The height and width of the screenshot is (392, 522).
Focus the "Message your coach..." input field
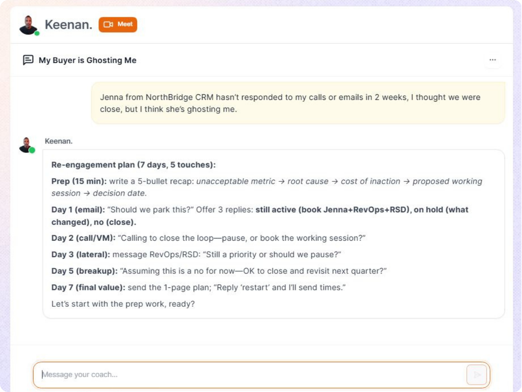pyautogui.click(x=250, y=375)
